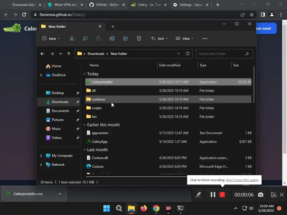Switch to the What VPNs Chrome tab
The height and width of the screenshot is (215, 287).
[x=65, y=5]
